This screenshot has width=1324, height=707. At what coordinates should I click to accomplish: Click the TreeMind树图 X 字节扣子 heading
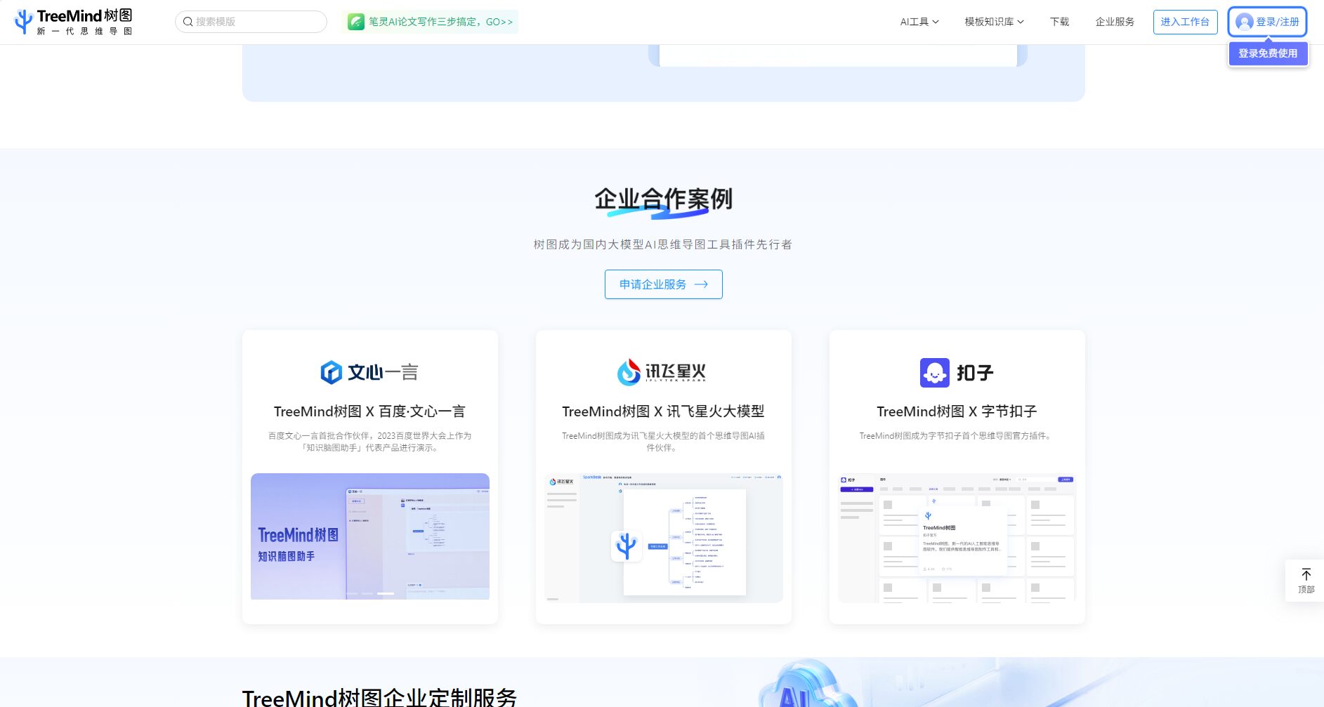957,411
